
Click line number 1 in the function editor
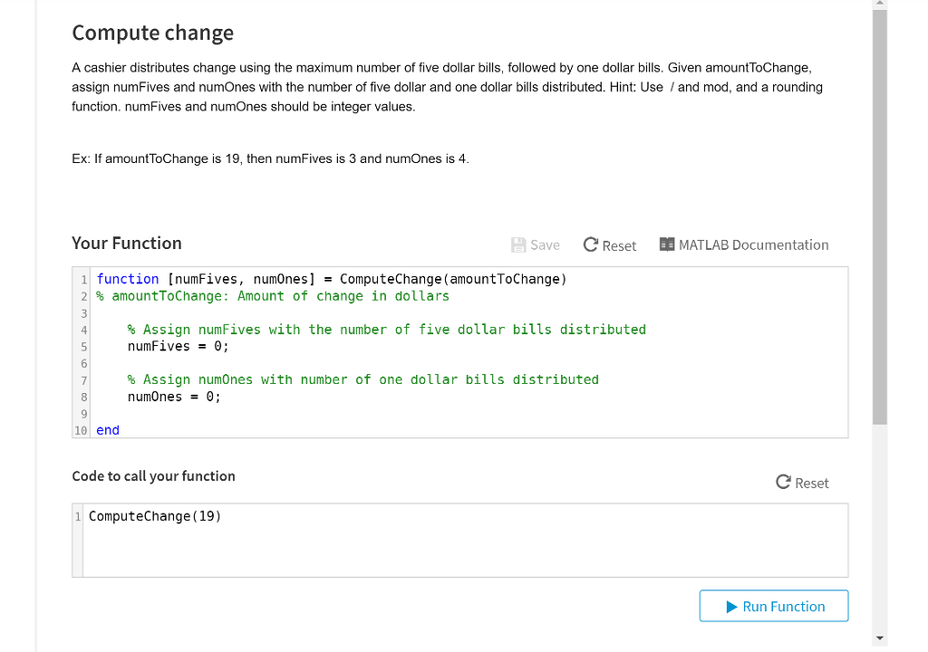pos(82,279)
